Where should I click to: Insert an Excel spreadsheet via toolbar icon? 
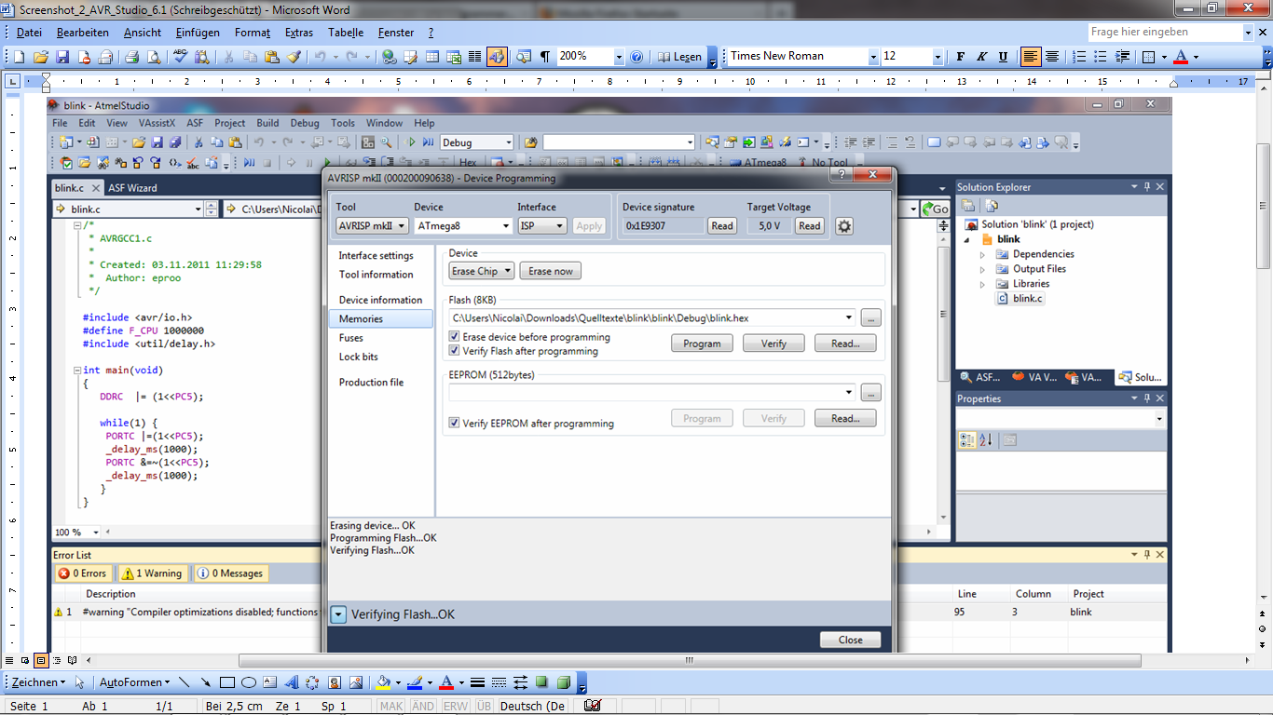click(x=454, y=57)
